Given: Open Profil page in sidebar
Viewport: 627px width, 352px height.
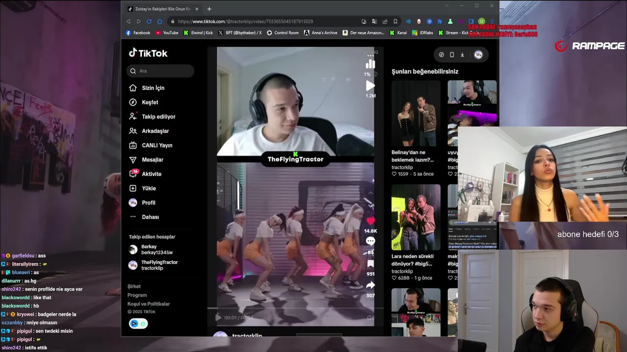Looking at the screenshot, I should [142, 202].
